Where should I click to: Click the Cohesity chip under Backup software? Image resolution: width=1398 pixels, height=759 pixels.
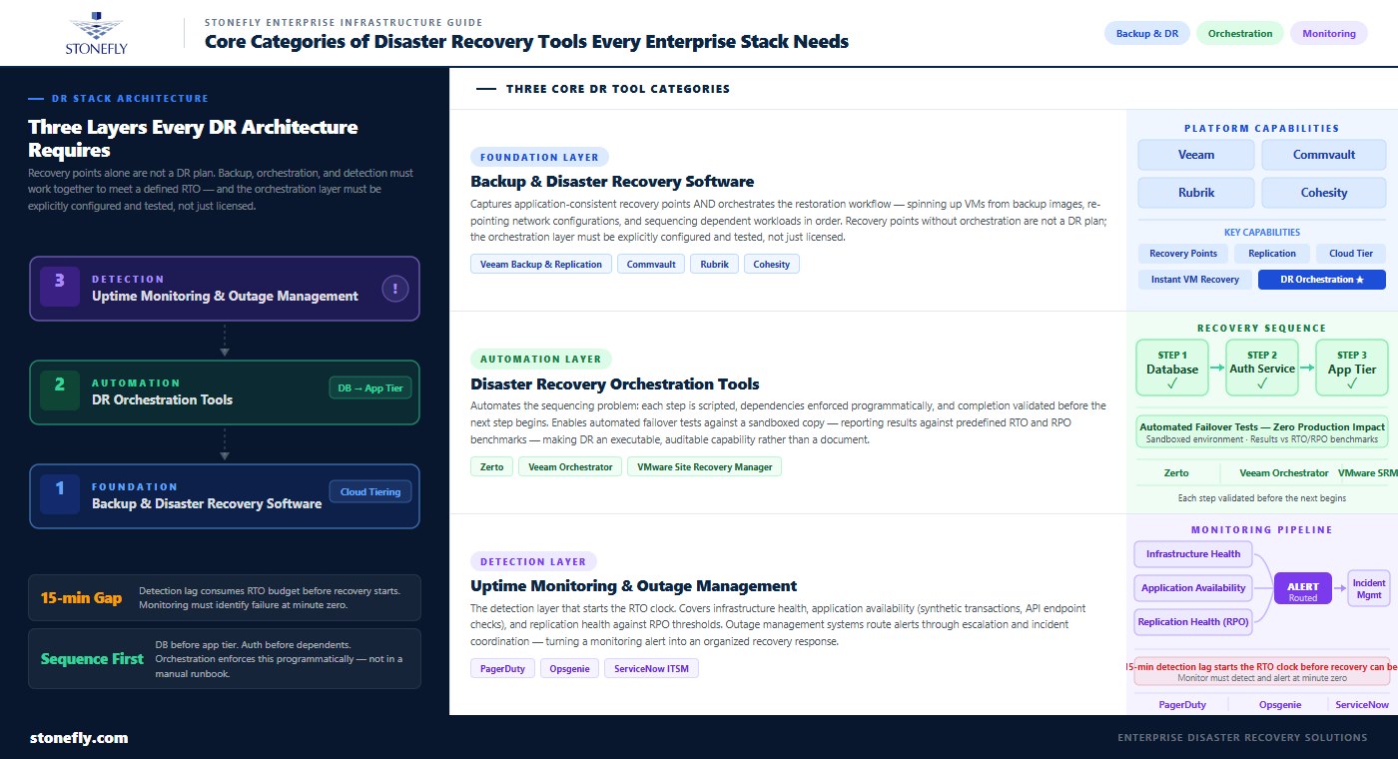[x=772, y=265]
